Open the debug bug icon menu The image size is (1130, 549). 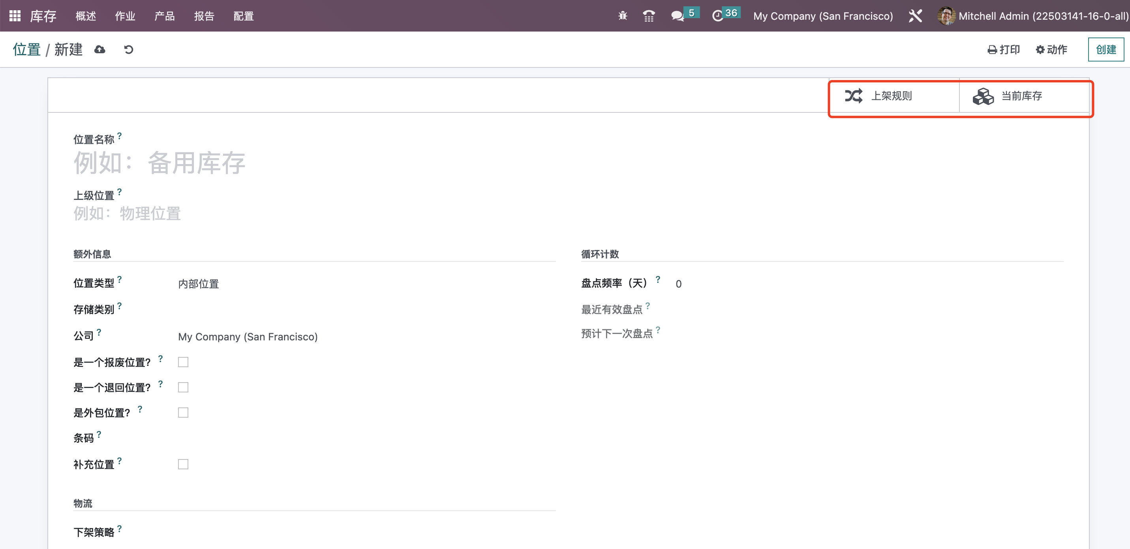coord(623,16)
